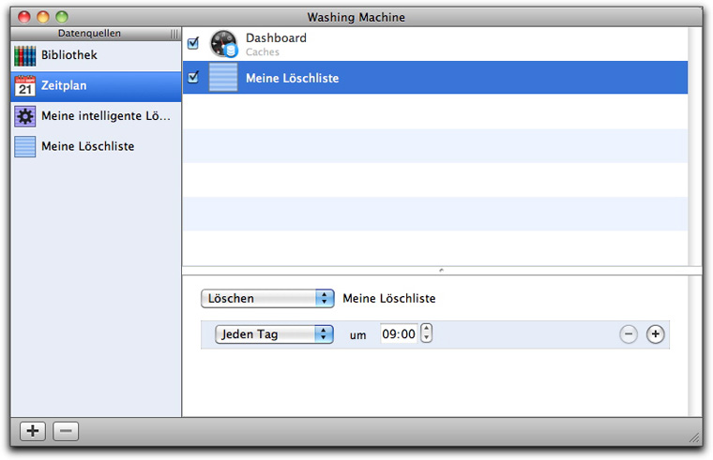This screenshot has height=460, width=713.
Task: Select Meine intelligente Lö… in sidebar
Action: 96,116
